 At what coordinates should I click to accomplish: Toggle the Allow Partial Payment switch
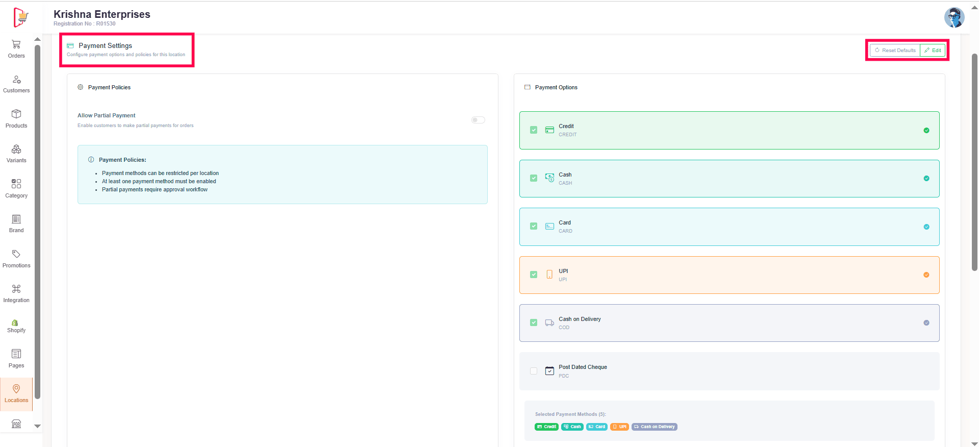(x=478, y=120)
